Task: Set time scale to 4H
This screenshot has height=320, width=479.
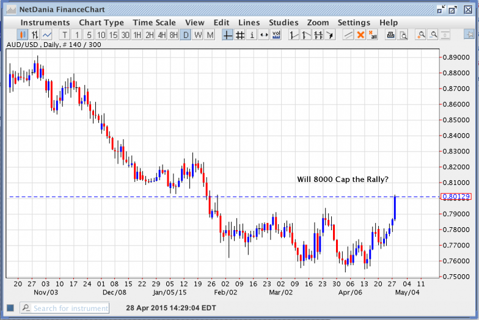Action: (x=161, y=35)
